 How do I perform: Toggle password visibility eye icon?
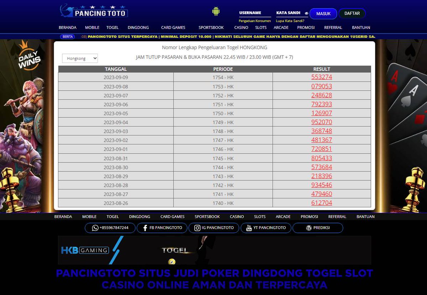coord(306,13)
